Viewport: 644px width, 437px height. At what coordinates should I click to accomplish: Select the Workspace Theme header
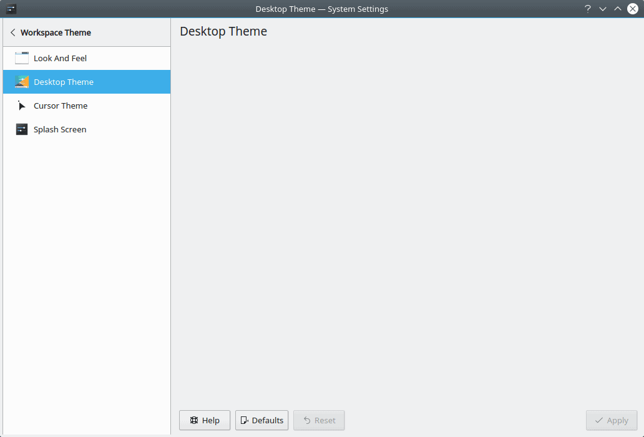click(56, 32)
